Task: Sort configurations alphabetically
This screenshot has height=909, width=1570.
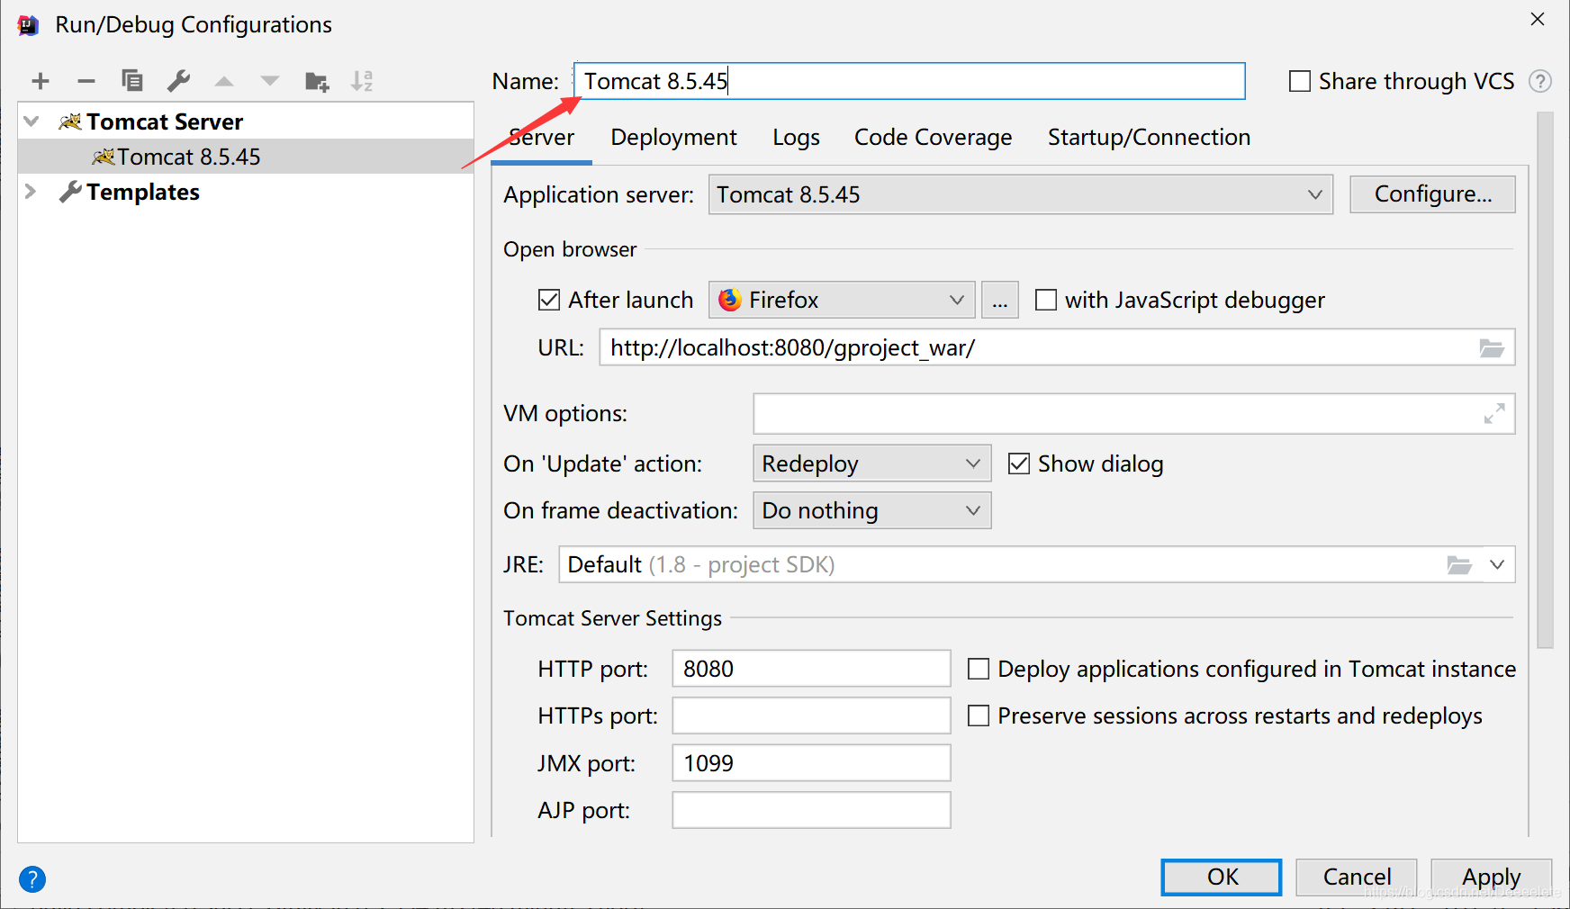Action: click(362, 81)
